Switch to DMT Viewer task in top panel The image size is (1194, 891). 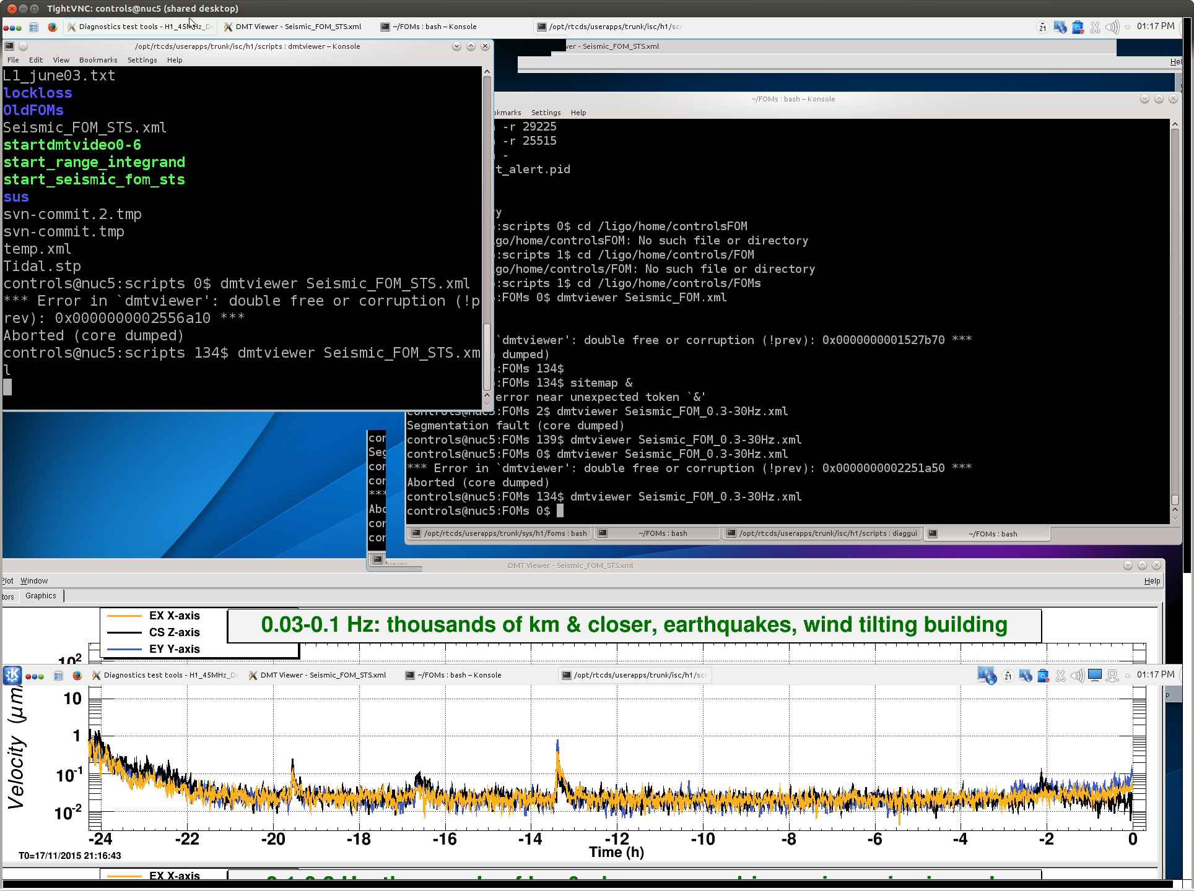tap(293, 27)
